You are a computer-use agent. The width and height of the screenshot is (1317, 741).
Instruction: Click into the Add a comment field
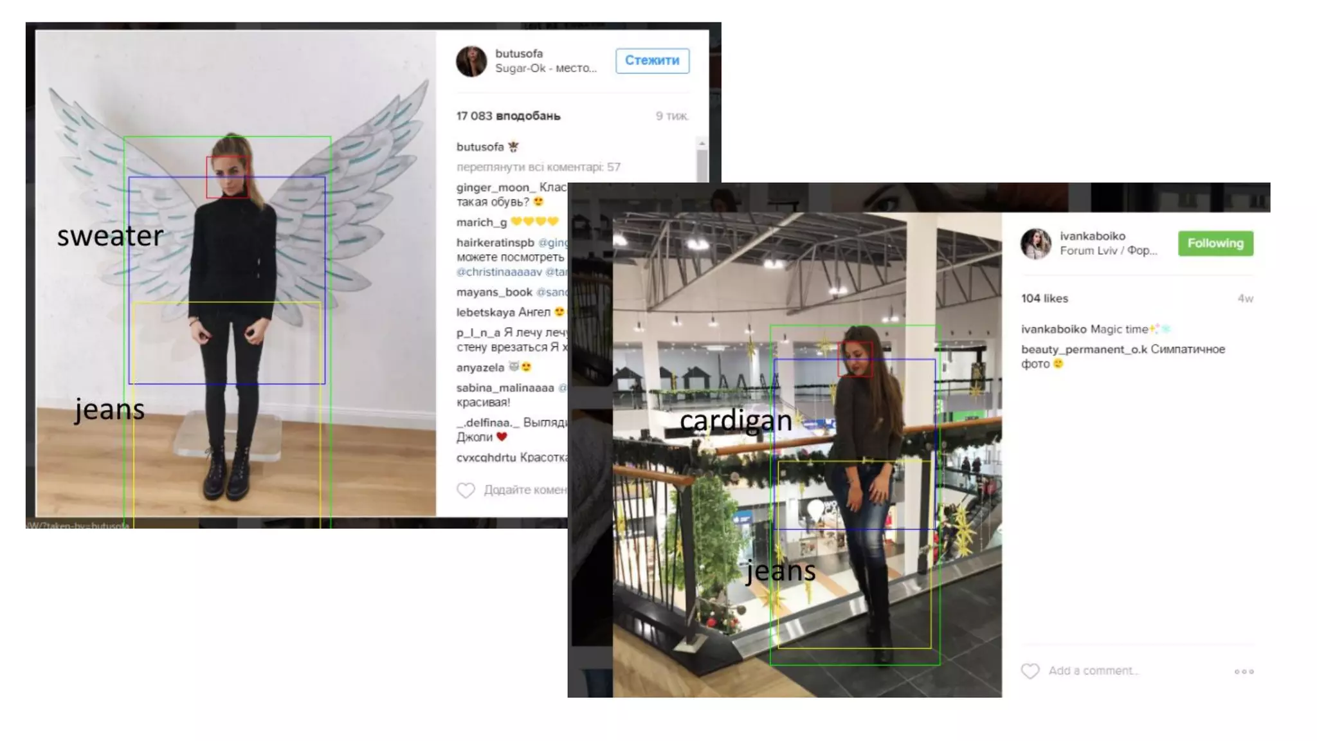[1093, 671]
